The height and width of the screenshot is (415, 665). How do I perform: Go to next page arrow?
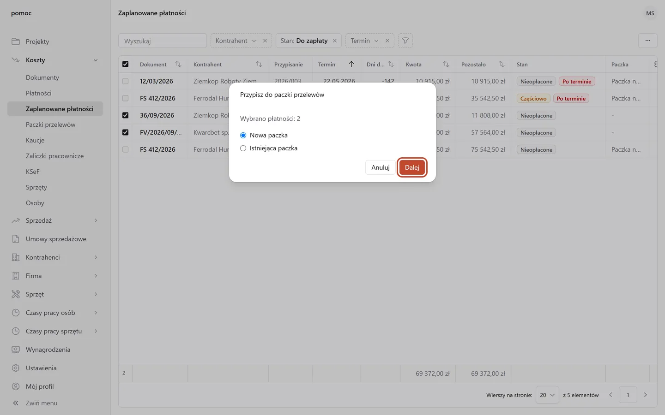pyautogui.click(x=645, y=395)
